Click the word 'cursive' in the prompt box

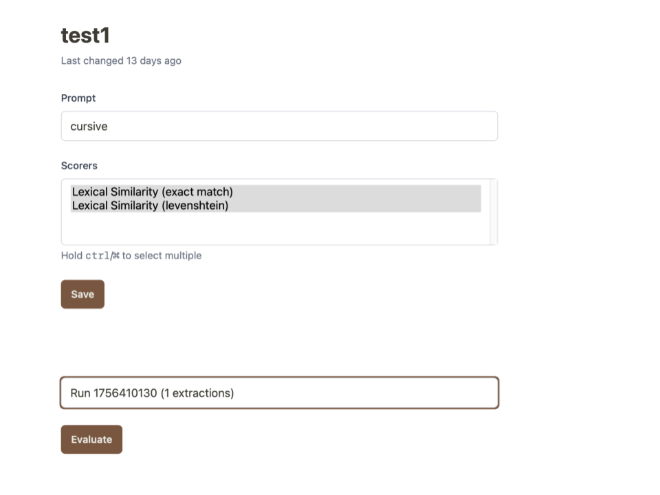point(89,126)
